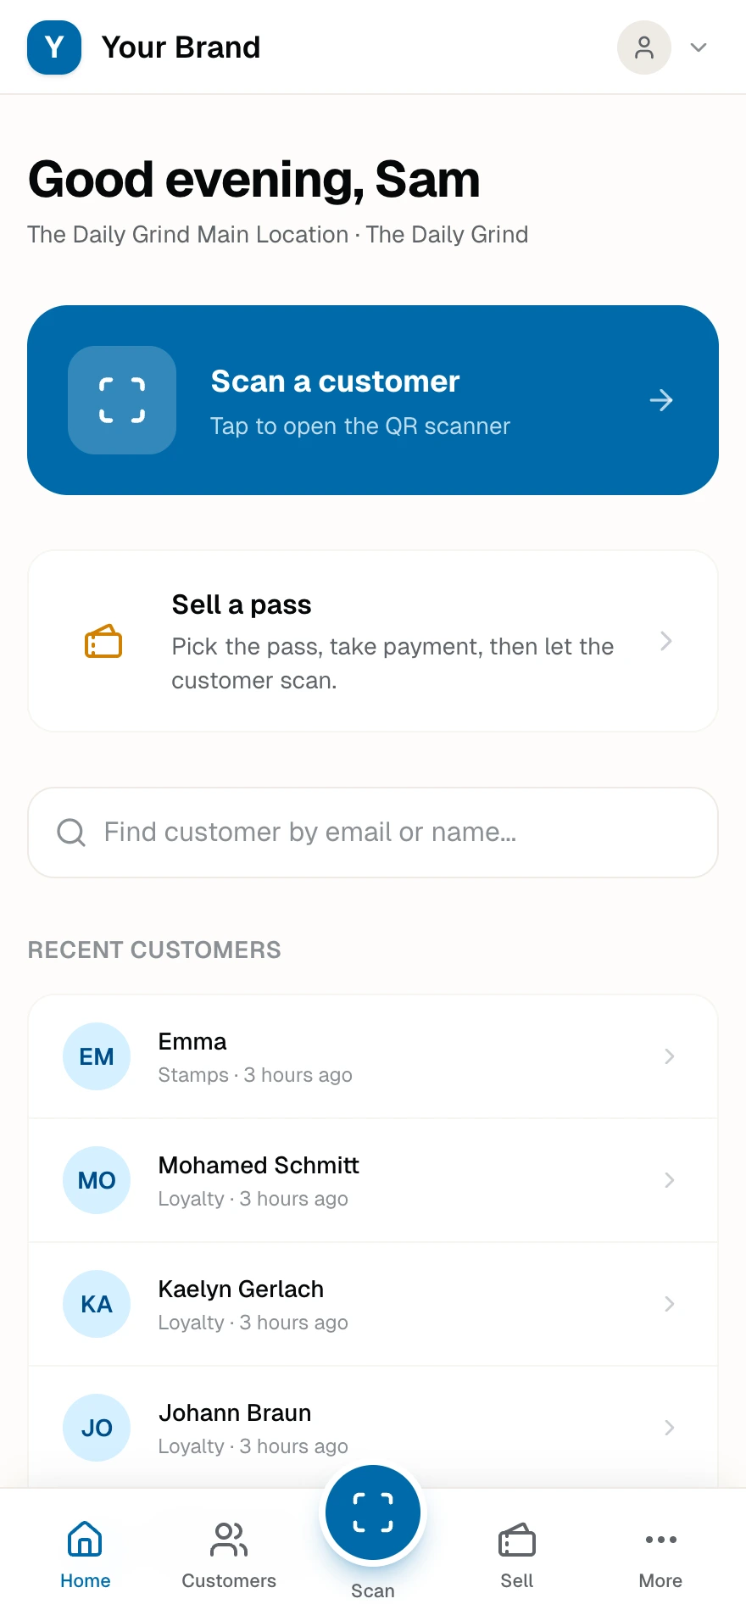Click the Sell a pass title

pyautogui.click(x=242, y=604)
